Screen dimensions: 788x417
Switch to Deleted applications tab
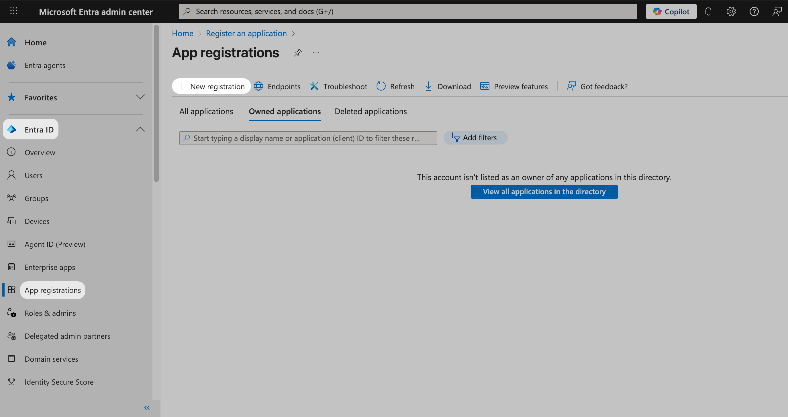371,111
